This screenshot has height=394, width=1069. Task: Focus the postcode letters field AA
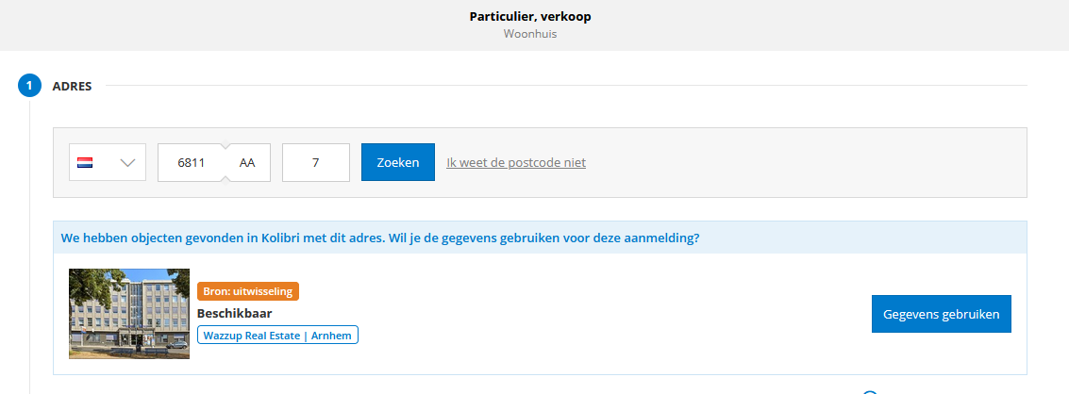[x=247, y=162]
